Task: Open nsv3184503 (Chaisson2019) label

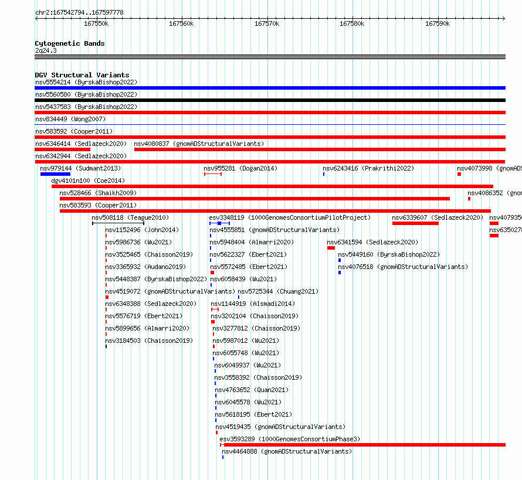Action: [149, 341]
